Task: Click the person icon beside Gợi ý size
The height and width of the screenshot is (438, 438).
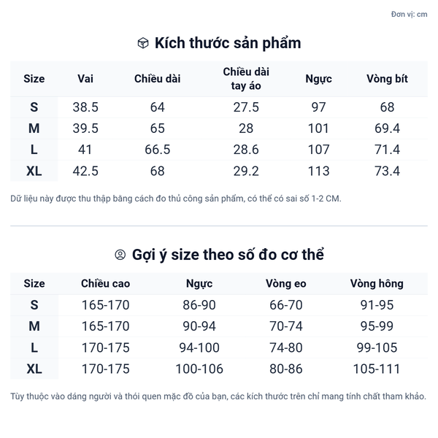Action: (x=120, y=255)
